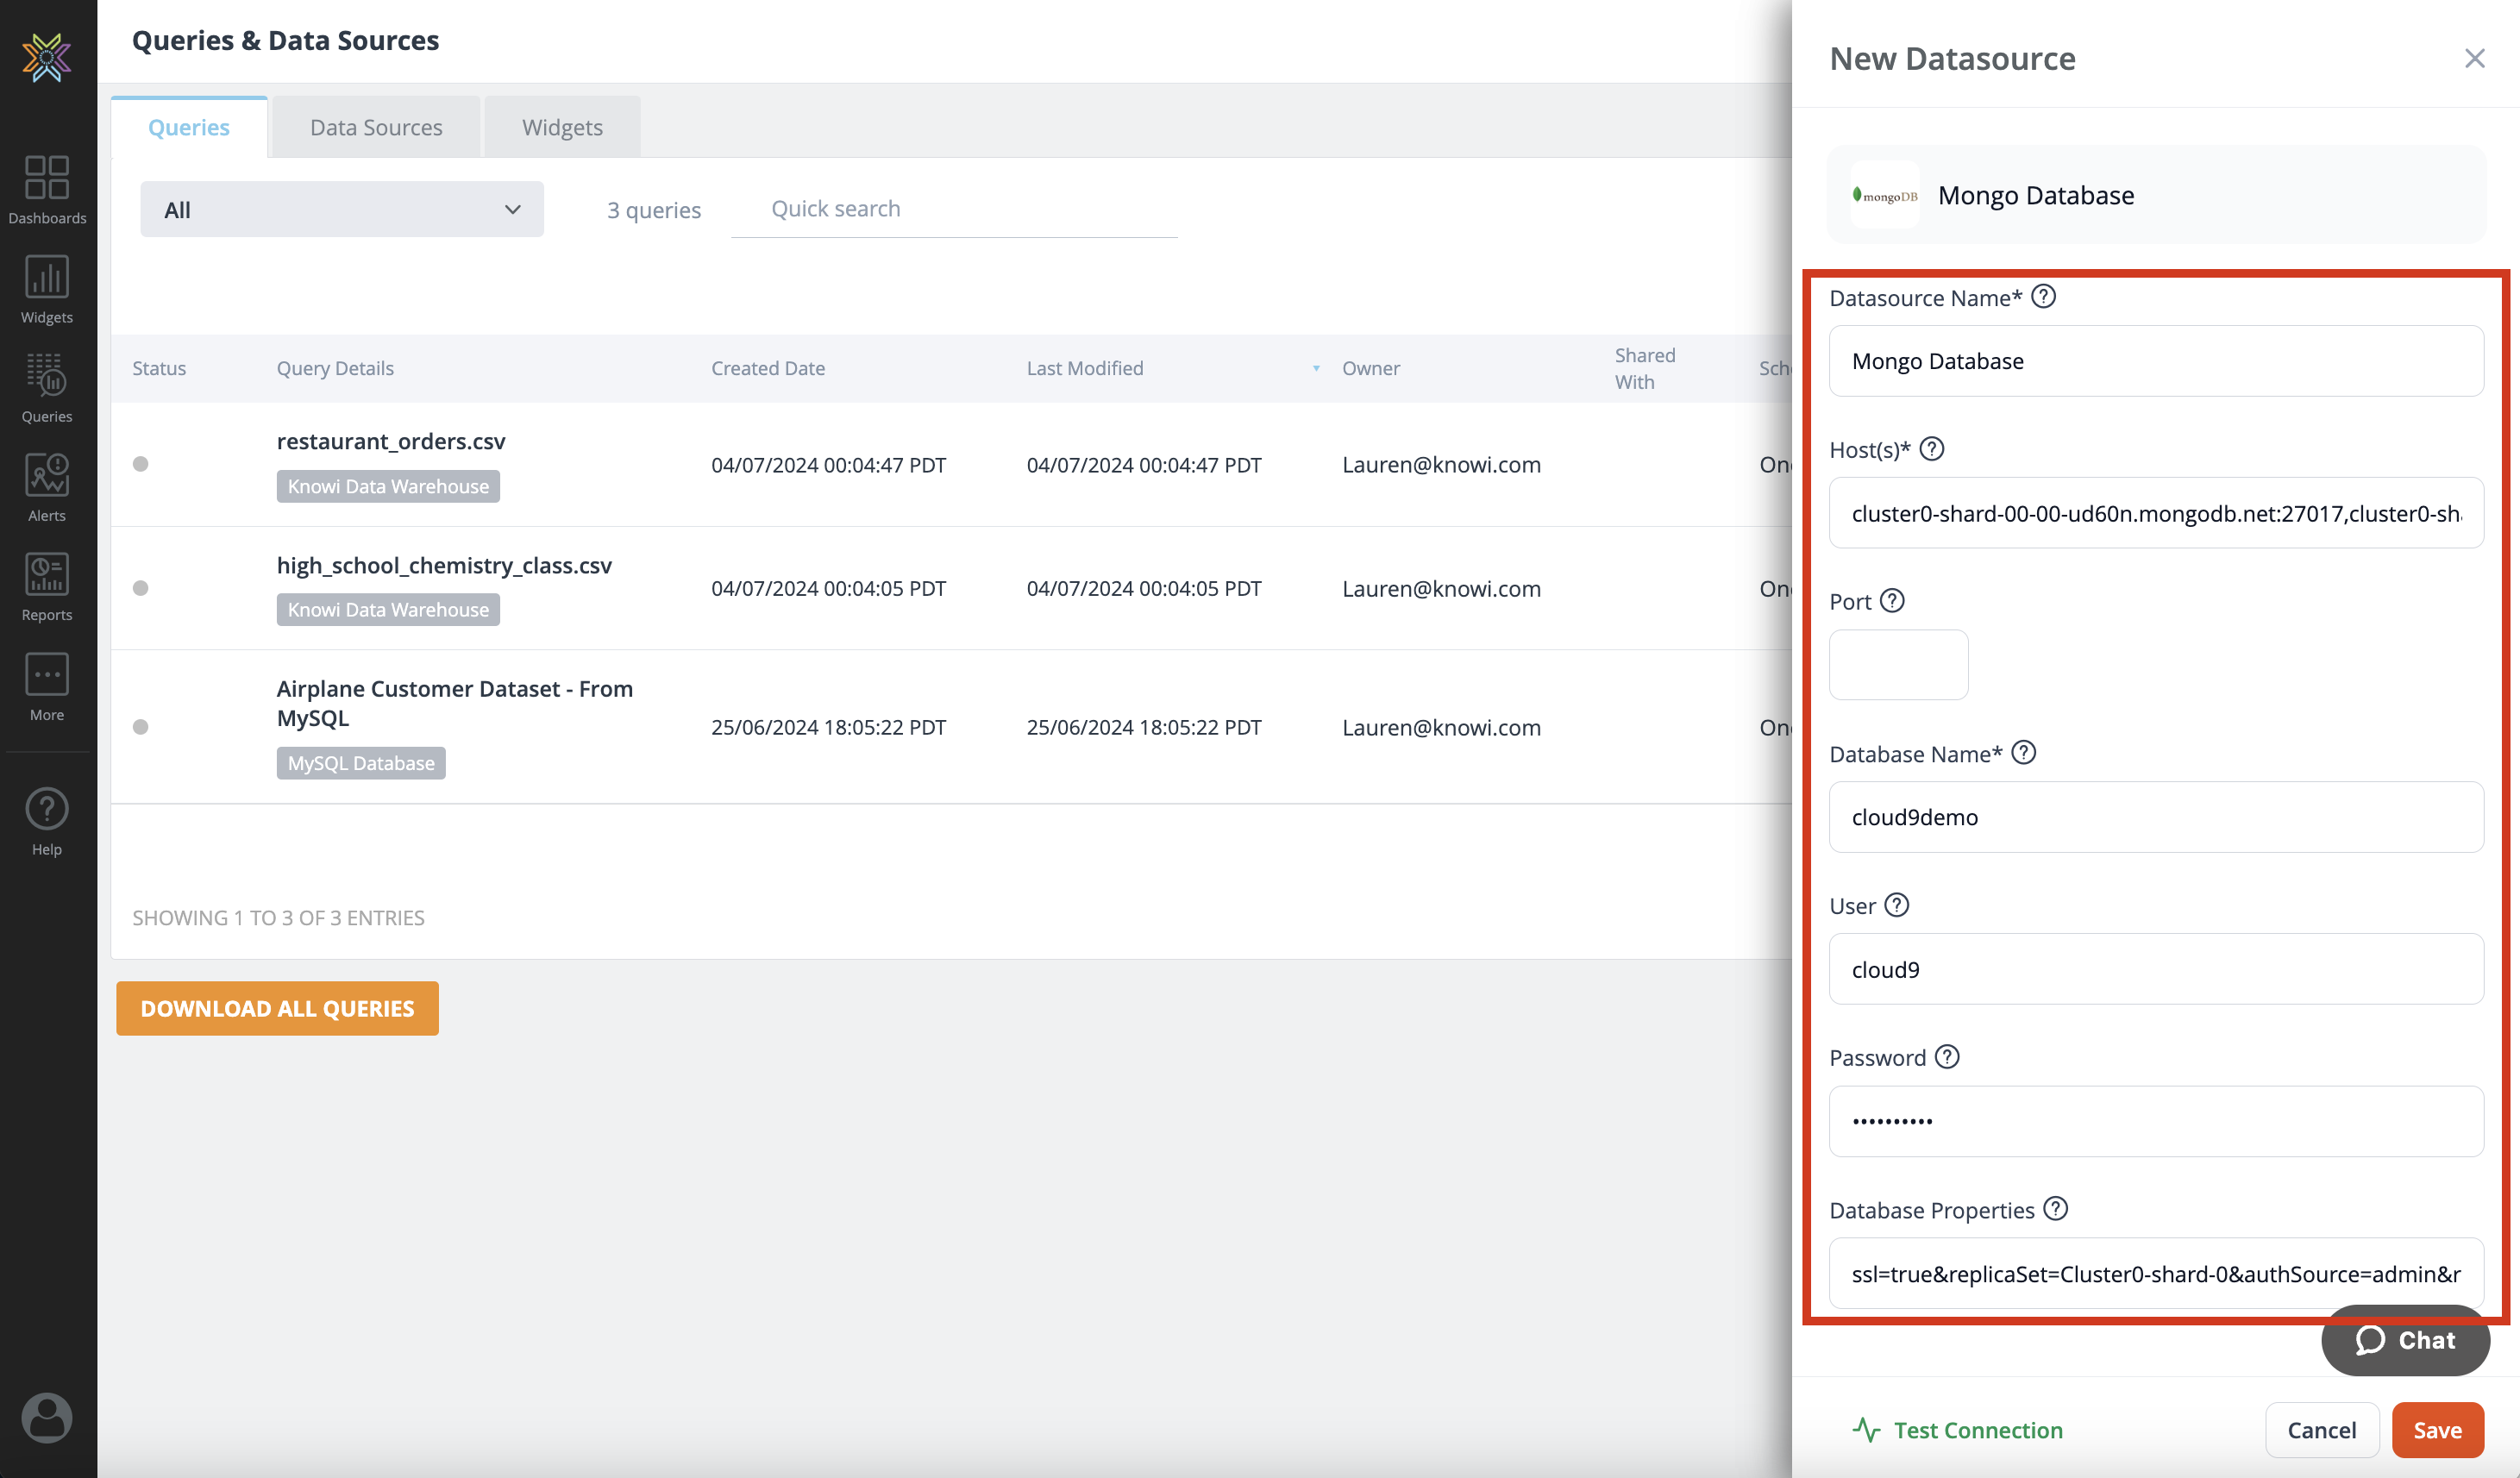The width and height of the screenshot is (2520, 1478).
Task: Click the Database Properties input
Action: click(x=2156, y=1273)
